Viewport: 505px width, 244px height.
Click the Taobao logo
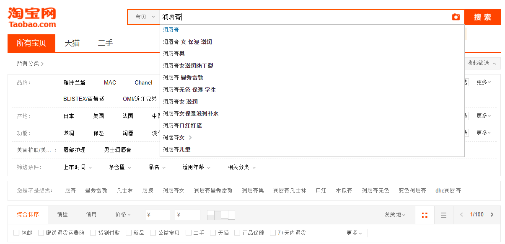click(32, 17)
